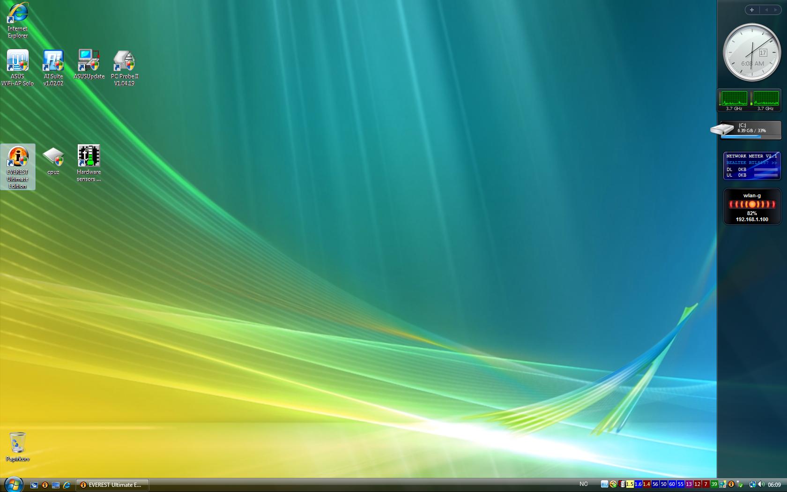Image resolution: width=787 pixels, height=492 pixels.
Task: Click the EVEREST info tray icon
Action: [x=731, y=484]
